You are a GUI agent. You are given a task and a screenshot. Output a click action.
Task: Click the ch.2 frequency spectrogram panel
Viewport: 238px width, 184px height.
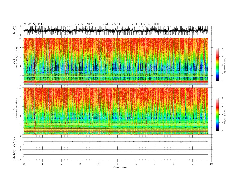(x=116, y=111)
